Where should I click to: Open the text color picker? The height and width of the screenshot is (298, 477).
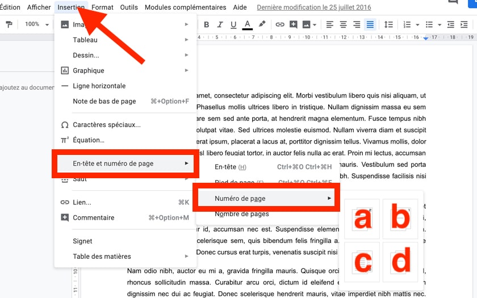click(x=248, y=24)
